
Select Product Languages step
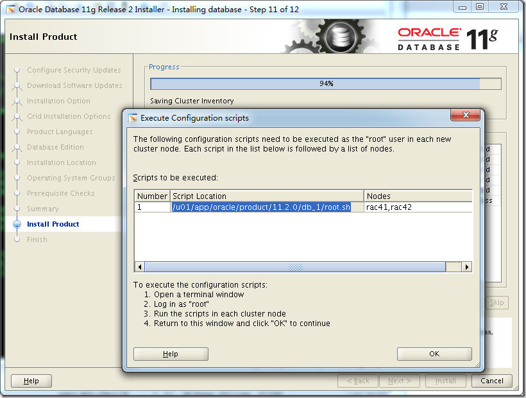point(60,132)
